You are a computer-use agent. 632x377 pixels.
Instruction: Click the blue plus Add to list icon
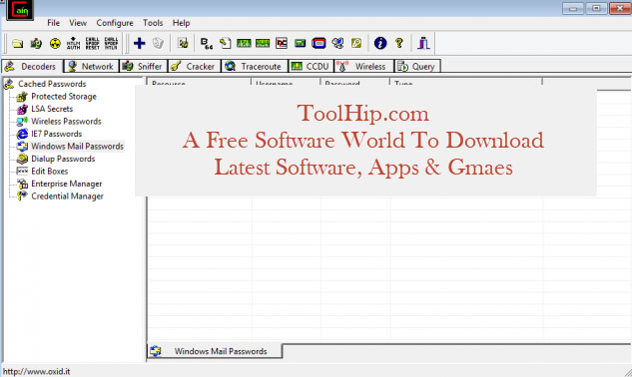(x=140, y=43)
